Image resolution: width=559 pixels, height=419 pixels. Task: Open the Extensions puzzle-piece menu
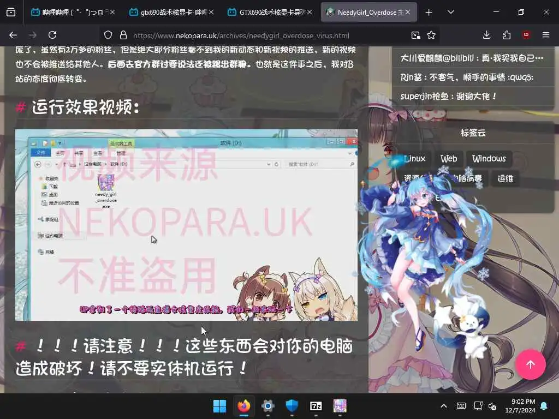click(x=507, y=35)
